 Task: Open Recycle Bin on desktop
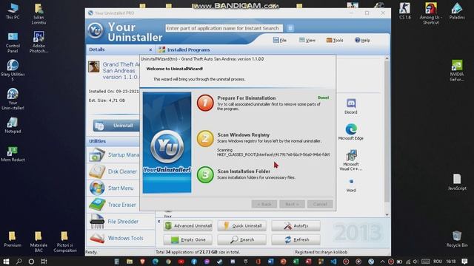click(x=457, y=239)
